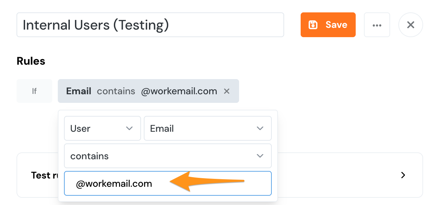Open the User attribute dropdown
The height and width of the screenshot is (205, 430).
tap(102, 128)
